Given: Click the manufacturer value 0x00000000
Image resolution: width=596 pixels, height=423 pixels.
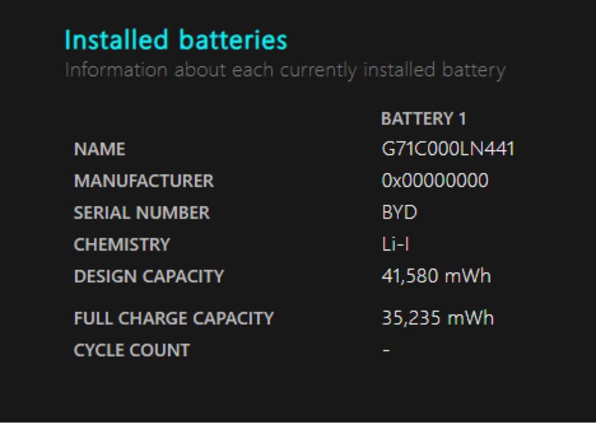Looking at the screenshot, I should click(435, 181).
